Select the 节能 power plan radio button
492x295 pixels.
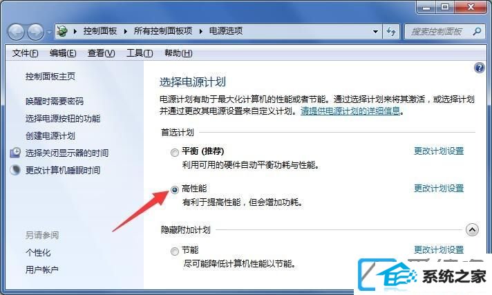(x=174, y=251)
